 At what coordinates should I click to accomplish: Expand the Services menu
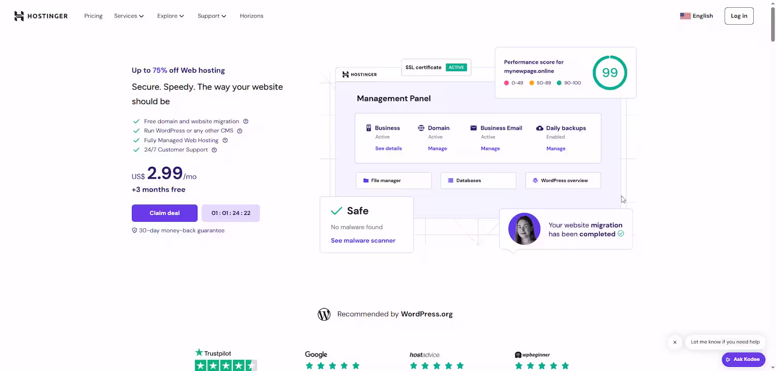129,16
